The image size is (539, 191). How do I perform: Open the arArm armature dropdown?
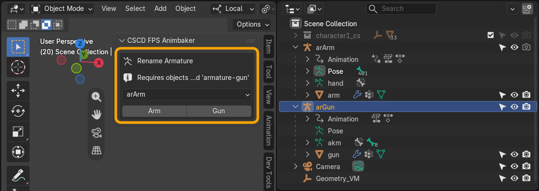coord(187,94)
